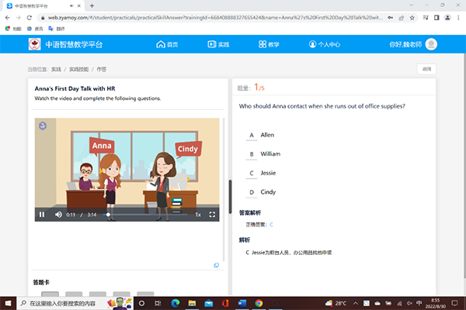Click the browser reload button

point(30,16)
